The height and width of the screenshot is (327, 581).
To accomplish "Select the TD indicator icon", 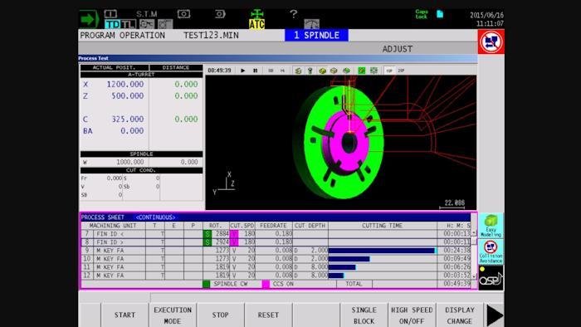I will [x=112, y=24].
